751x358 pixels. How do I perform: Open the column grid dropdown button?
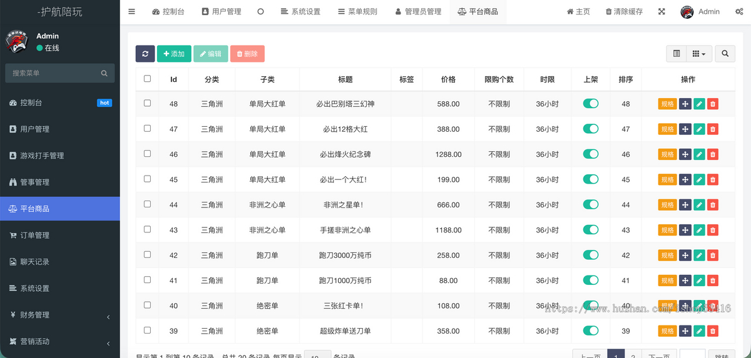point(699,54)
